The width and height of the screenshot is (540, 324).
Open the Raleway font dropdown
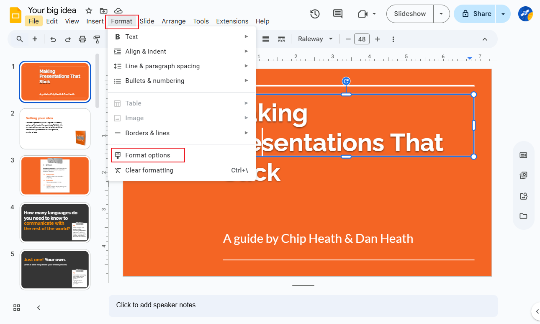point(315,39)
